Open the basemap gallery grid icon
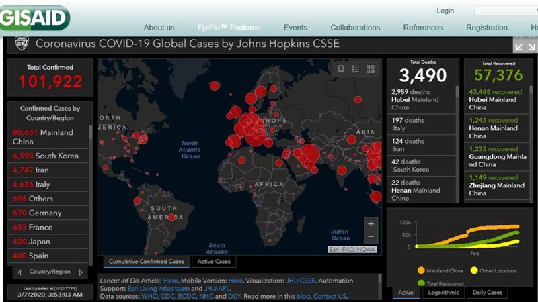The height and width of the screenshot is (302, 538). coord(371,69)
